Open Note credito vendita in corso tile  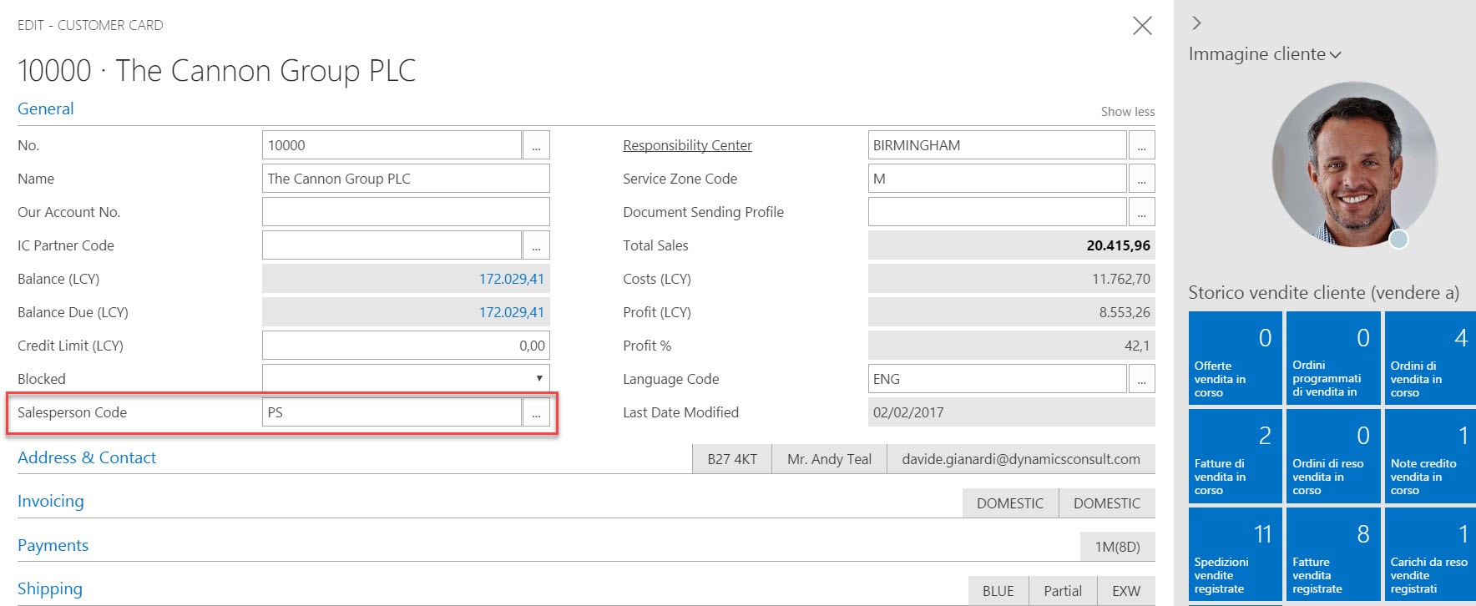pos(1430,456)
